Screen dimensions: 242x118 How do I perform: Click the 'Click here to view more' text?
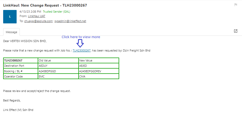pos(81,37)
